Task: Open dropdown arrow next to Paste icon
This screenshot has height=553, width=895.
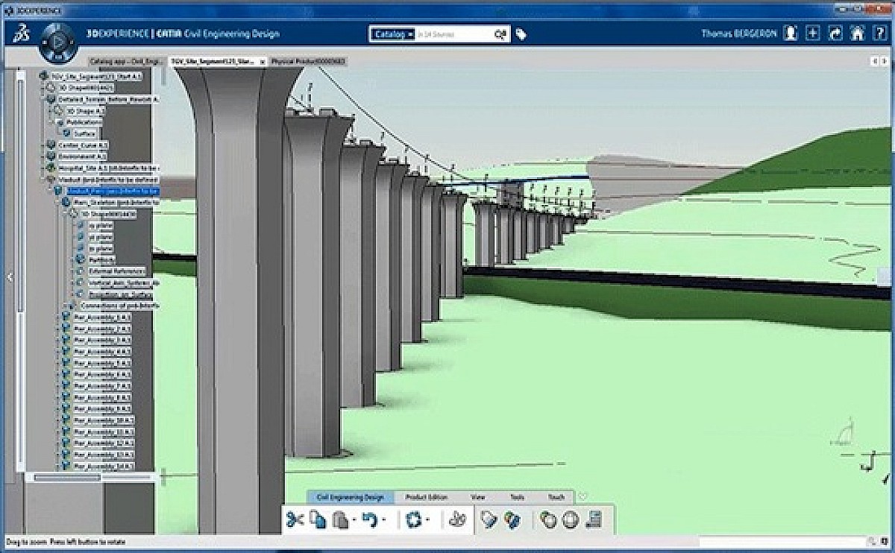Action: [354, 521]
